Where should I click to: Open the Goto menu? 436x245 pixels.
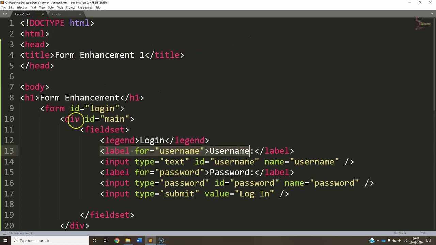51,7
